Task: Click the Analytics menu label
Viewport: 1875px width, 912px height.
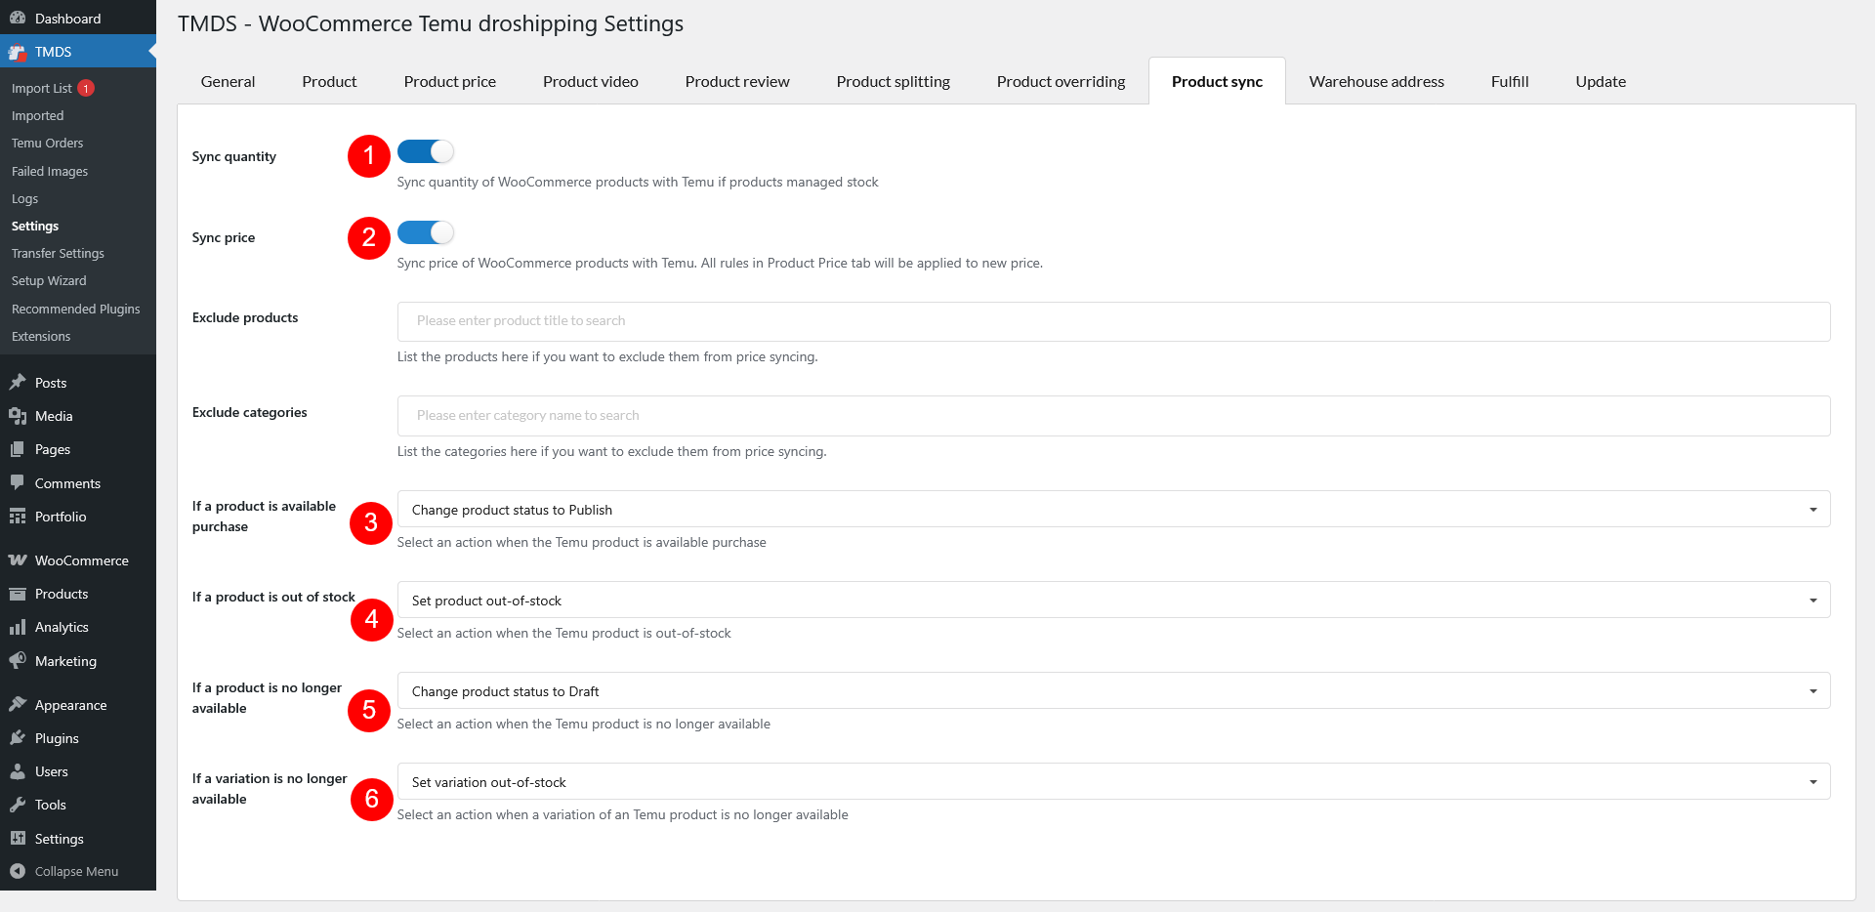Action: click(x=62, y=627)
